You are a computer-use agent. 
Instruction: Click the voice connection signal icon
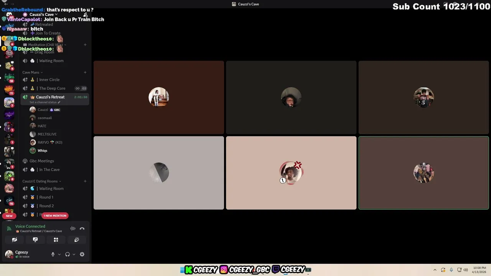click(x=9, y=228)
